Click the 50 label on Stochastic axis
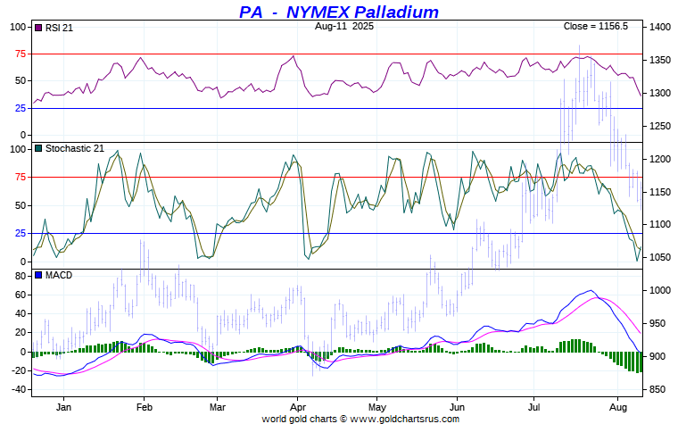The width and height of the screenshot is (678, 424). [x=21, y=205]
